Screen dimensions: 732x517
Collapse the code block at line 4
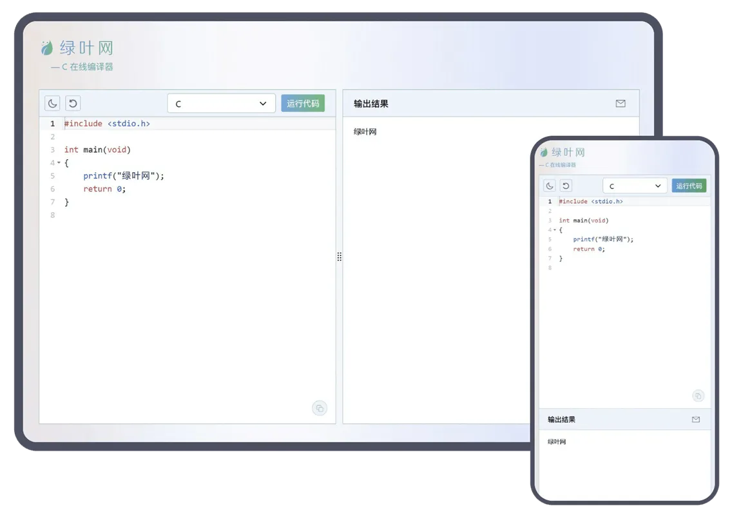coord(59,162)
